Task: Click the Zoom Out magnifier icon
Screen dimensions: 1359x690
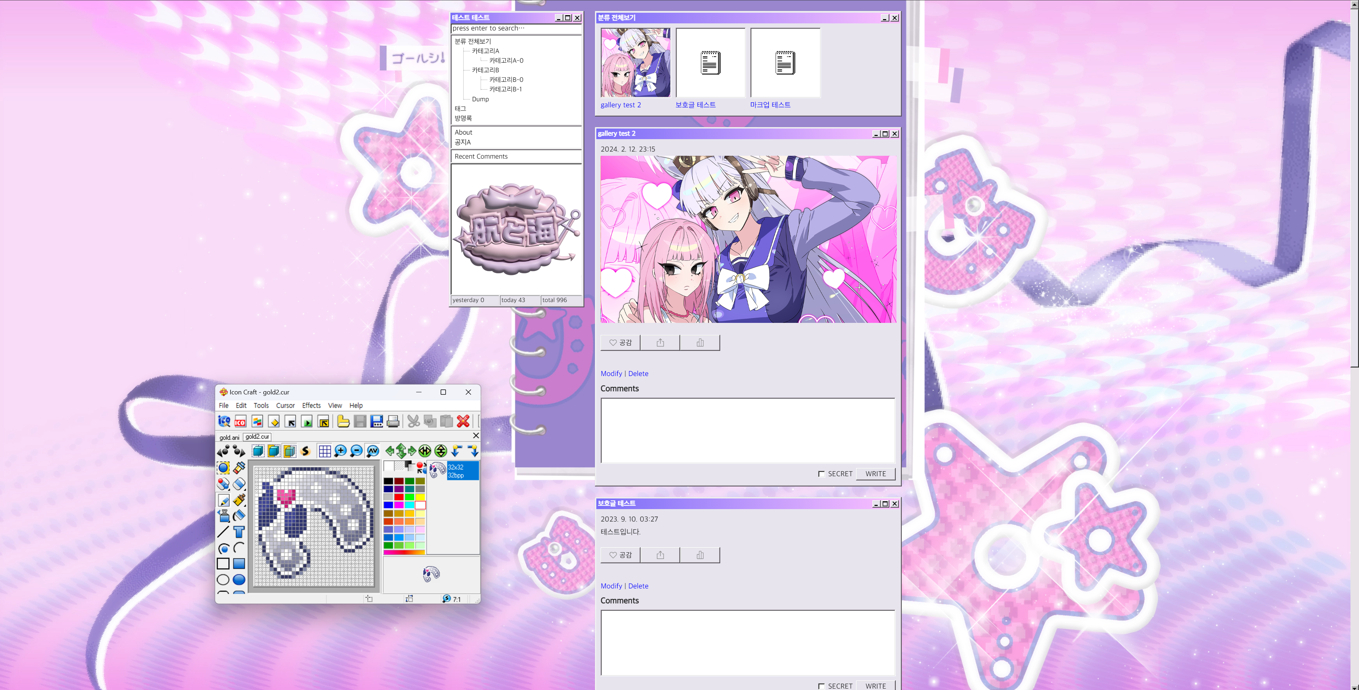Action: click(x=356, y=451)
